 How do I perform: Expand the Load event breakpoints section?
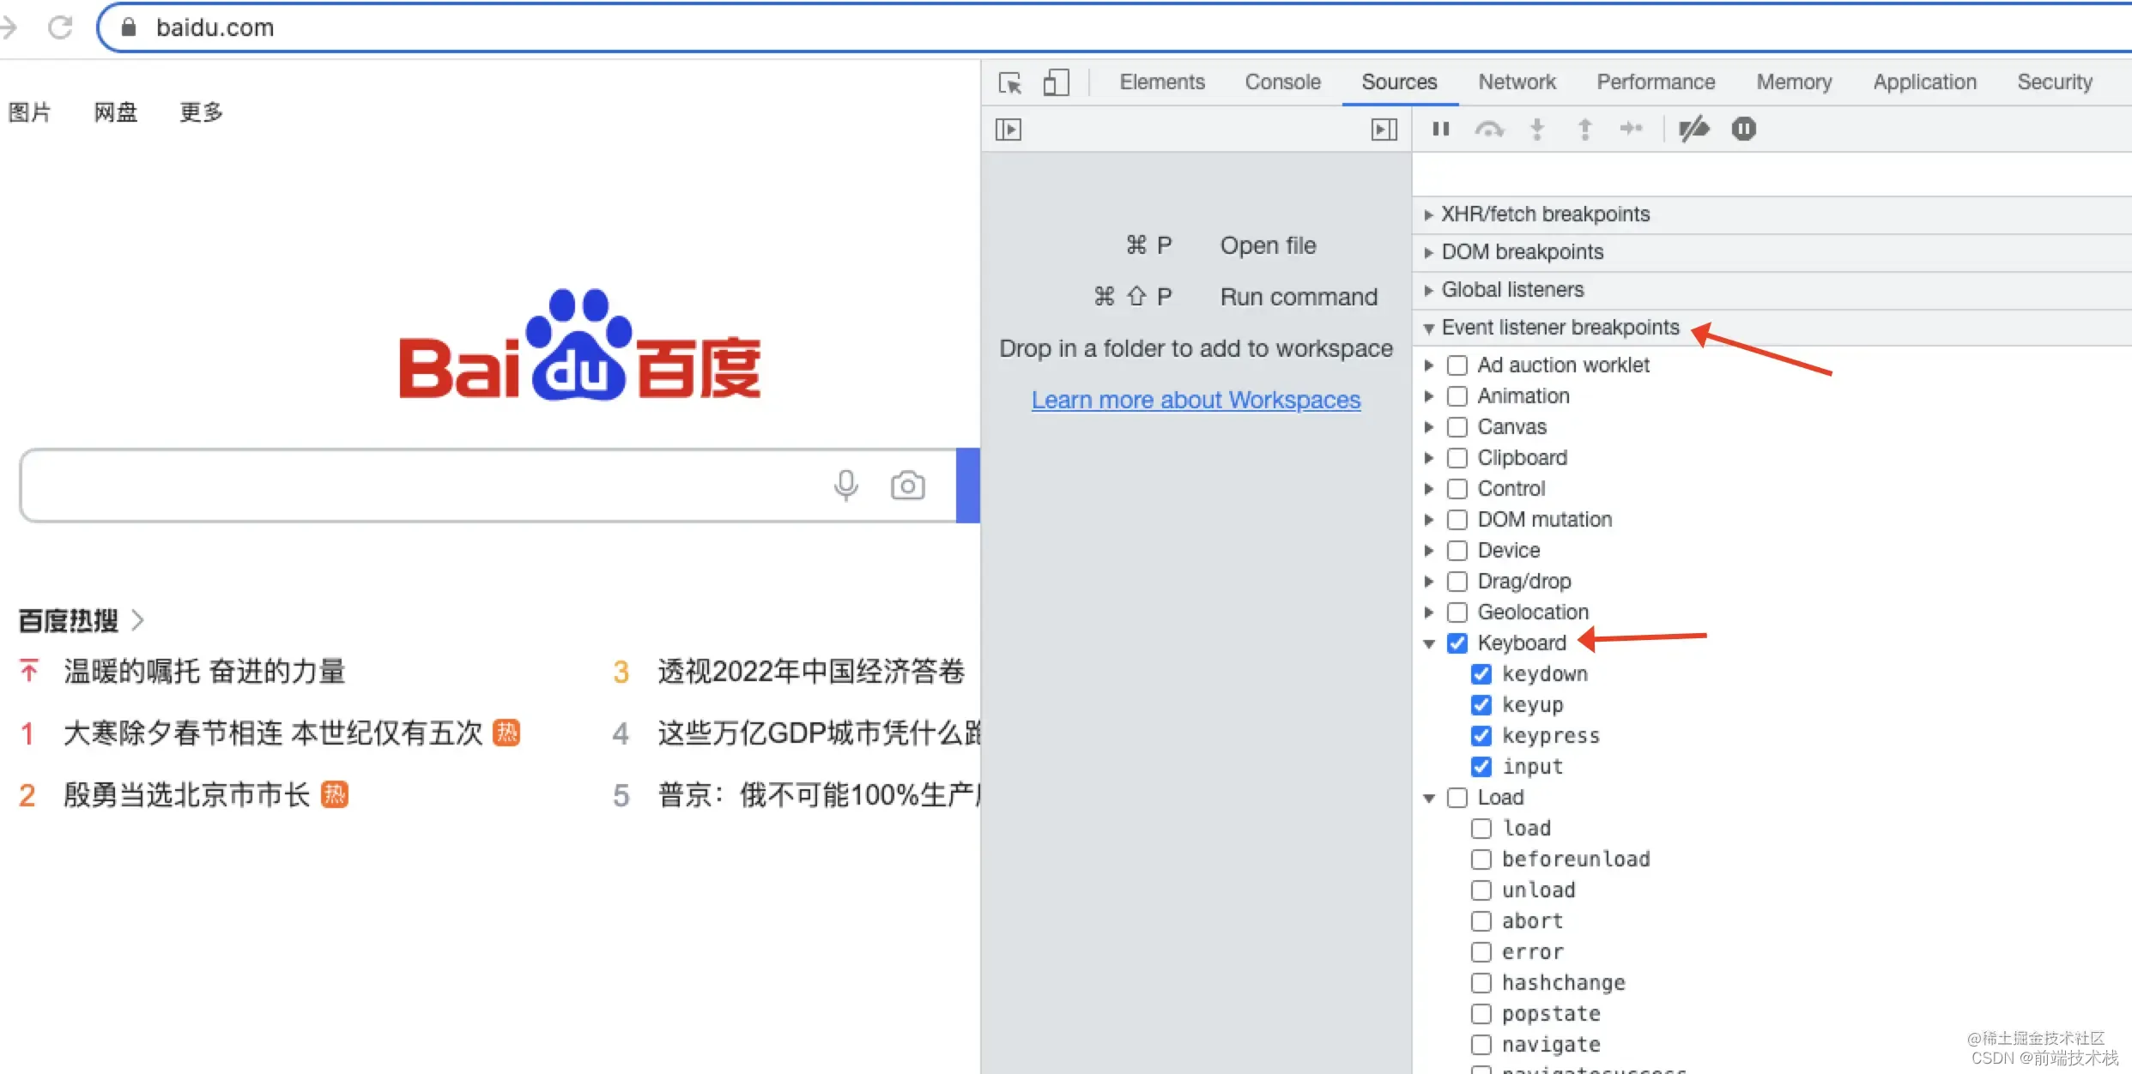pos(1432,797)
